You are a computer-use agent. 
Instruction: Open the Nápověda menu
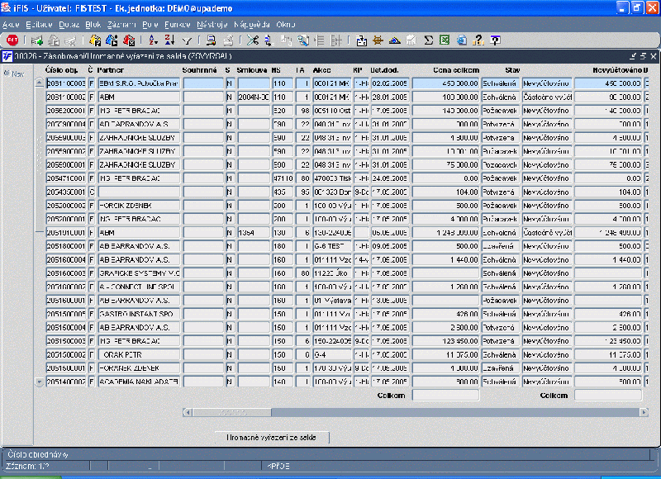point(252,25)
